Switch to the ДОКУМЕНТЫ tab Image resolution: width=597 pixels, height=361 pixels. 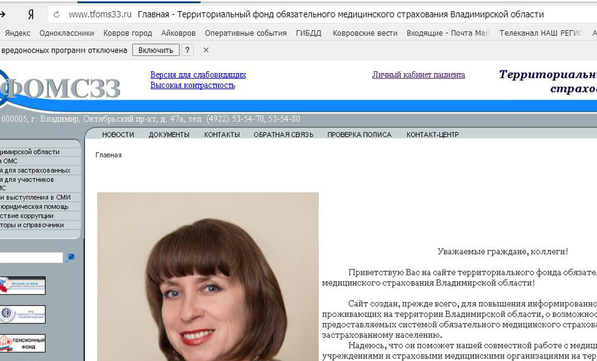pos(169,134)
